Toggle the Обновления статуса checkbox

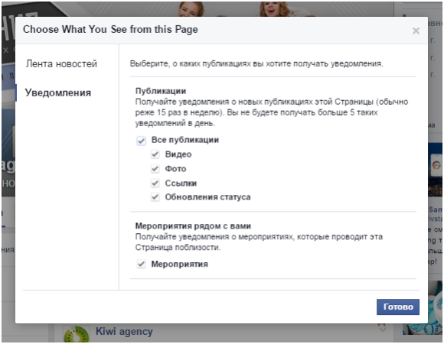(x=155, y=197)
